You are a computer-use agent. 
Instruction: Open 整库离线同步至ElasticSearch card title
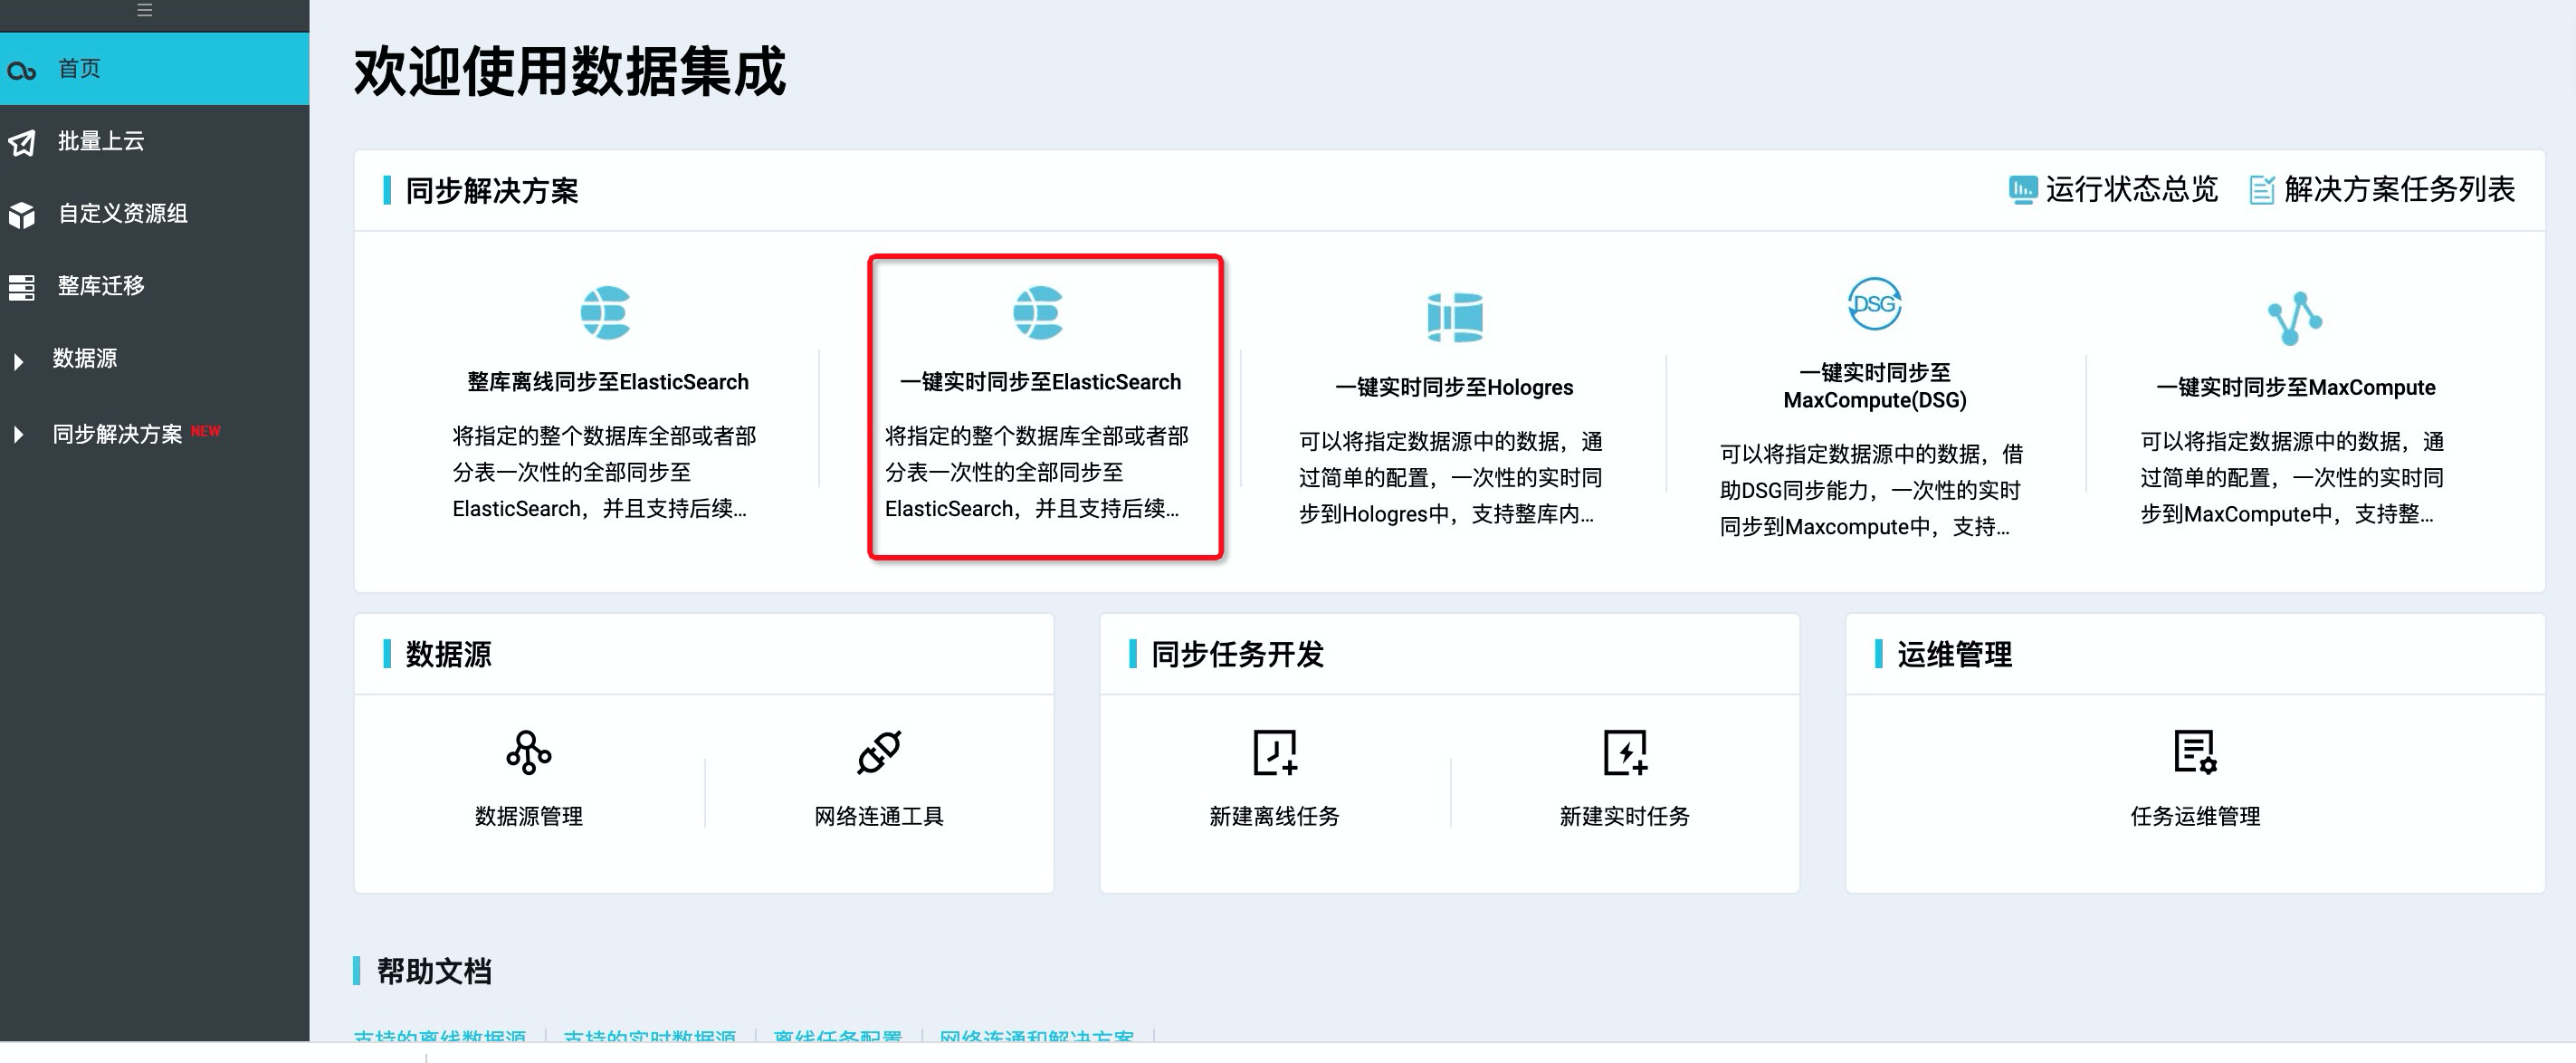tap(608, 382)
